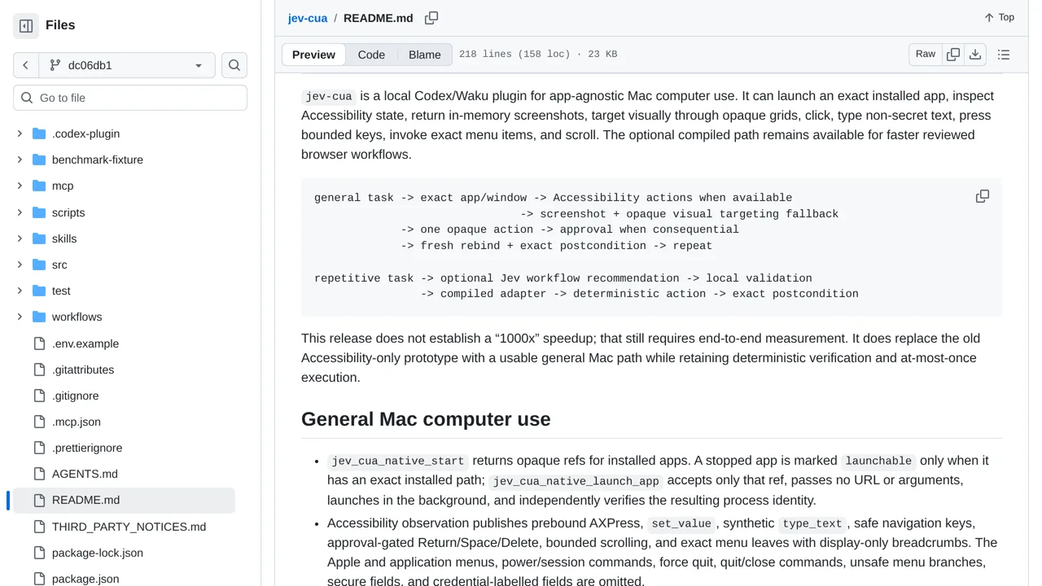
Task: Click the jev-cua breadcrumb link
Action: click(308, 18)
